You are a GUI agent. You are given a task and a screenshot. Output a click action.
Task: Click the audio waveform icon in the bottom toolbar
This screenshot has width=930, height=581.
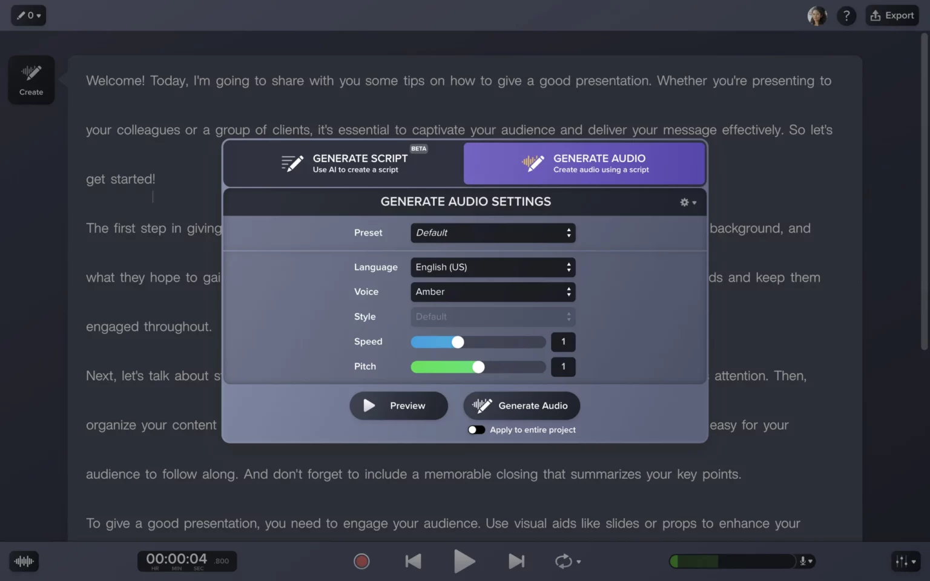click(x=24, y=561)
